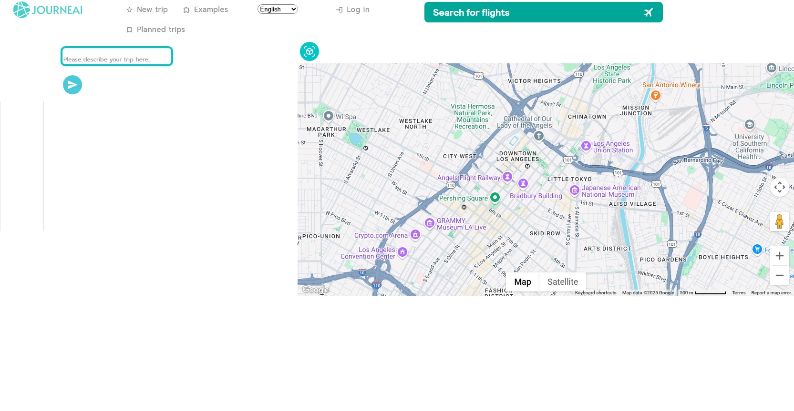Image resolution: width=794 pixels, height=411 pixels.
Task: Select the San Antonio Winery marker
Action: 656,95
